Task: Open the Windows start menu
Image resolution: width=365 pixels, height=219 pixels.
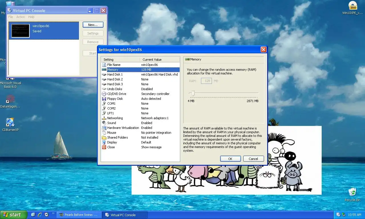Action: pyautogui.click(x=13, y=215)
